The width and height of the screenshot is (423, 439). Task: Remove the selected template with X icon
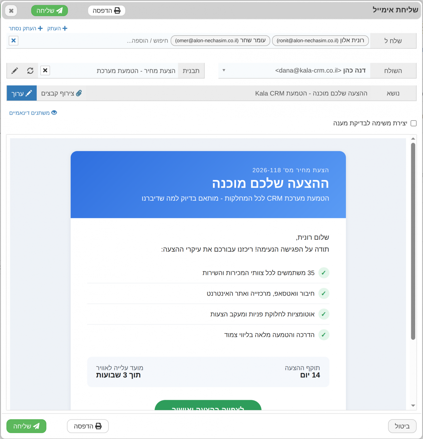coord(45,71)
